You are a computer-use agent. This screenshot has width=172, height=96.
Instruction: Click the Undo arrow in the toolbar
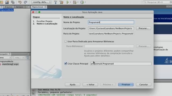tap(20, 2)
